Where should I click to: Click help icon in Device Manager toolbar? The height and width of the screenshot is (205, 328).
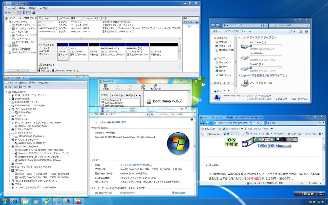20,87
